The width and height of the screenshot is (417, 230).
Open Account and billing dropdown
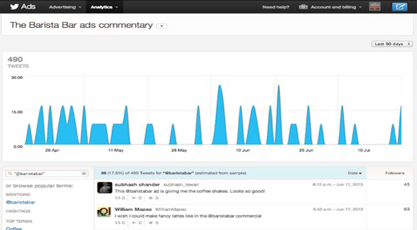click(x=336, y=7)
